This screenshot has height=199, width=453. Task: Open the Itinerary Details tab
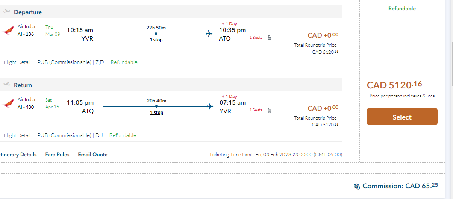[x=18, y=155]
